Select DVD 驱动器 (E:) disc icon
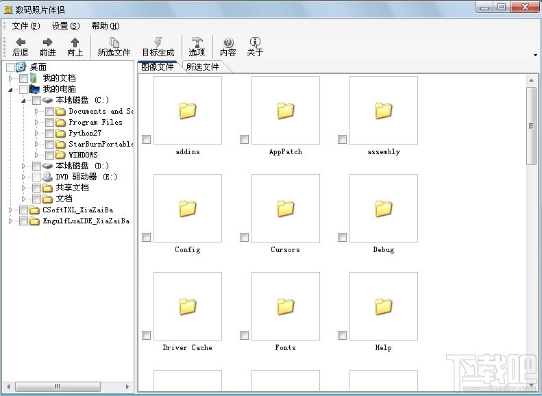 [47, 177]
